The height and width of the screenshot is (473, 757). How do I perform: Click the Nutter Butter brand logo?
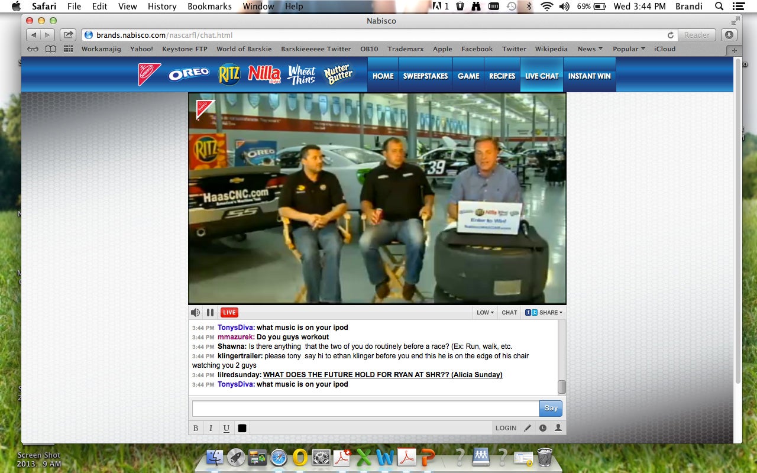coord(338,74)
